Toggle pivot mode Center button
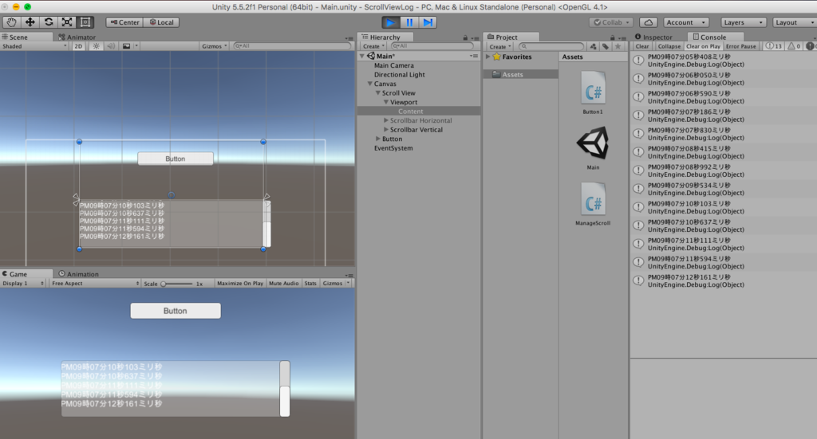Image resolution: width=817 pixels, height=439 pixels. click(x=124, y=22)
